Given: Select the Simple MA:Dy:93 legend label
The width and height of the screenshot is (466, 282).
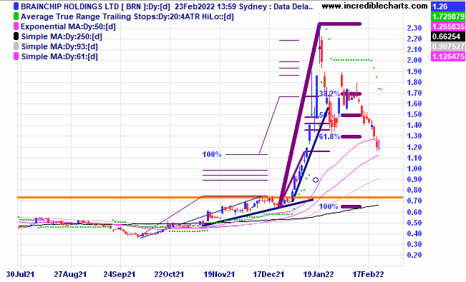Looking at the screenshot, I should click(x=59, y=46).
